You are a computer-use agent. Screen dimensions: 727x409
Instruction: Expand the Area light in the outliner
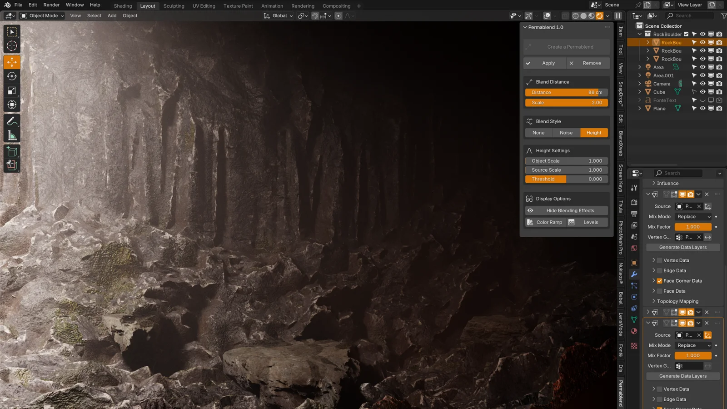640,67
